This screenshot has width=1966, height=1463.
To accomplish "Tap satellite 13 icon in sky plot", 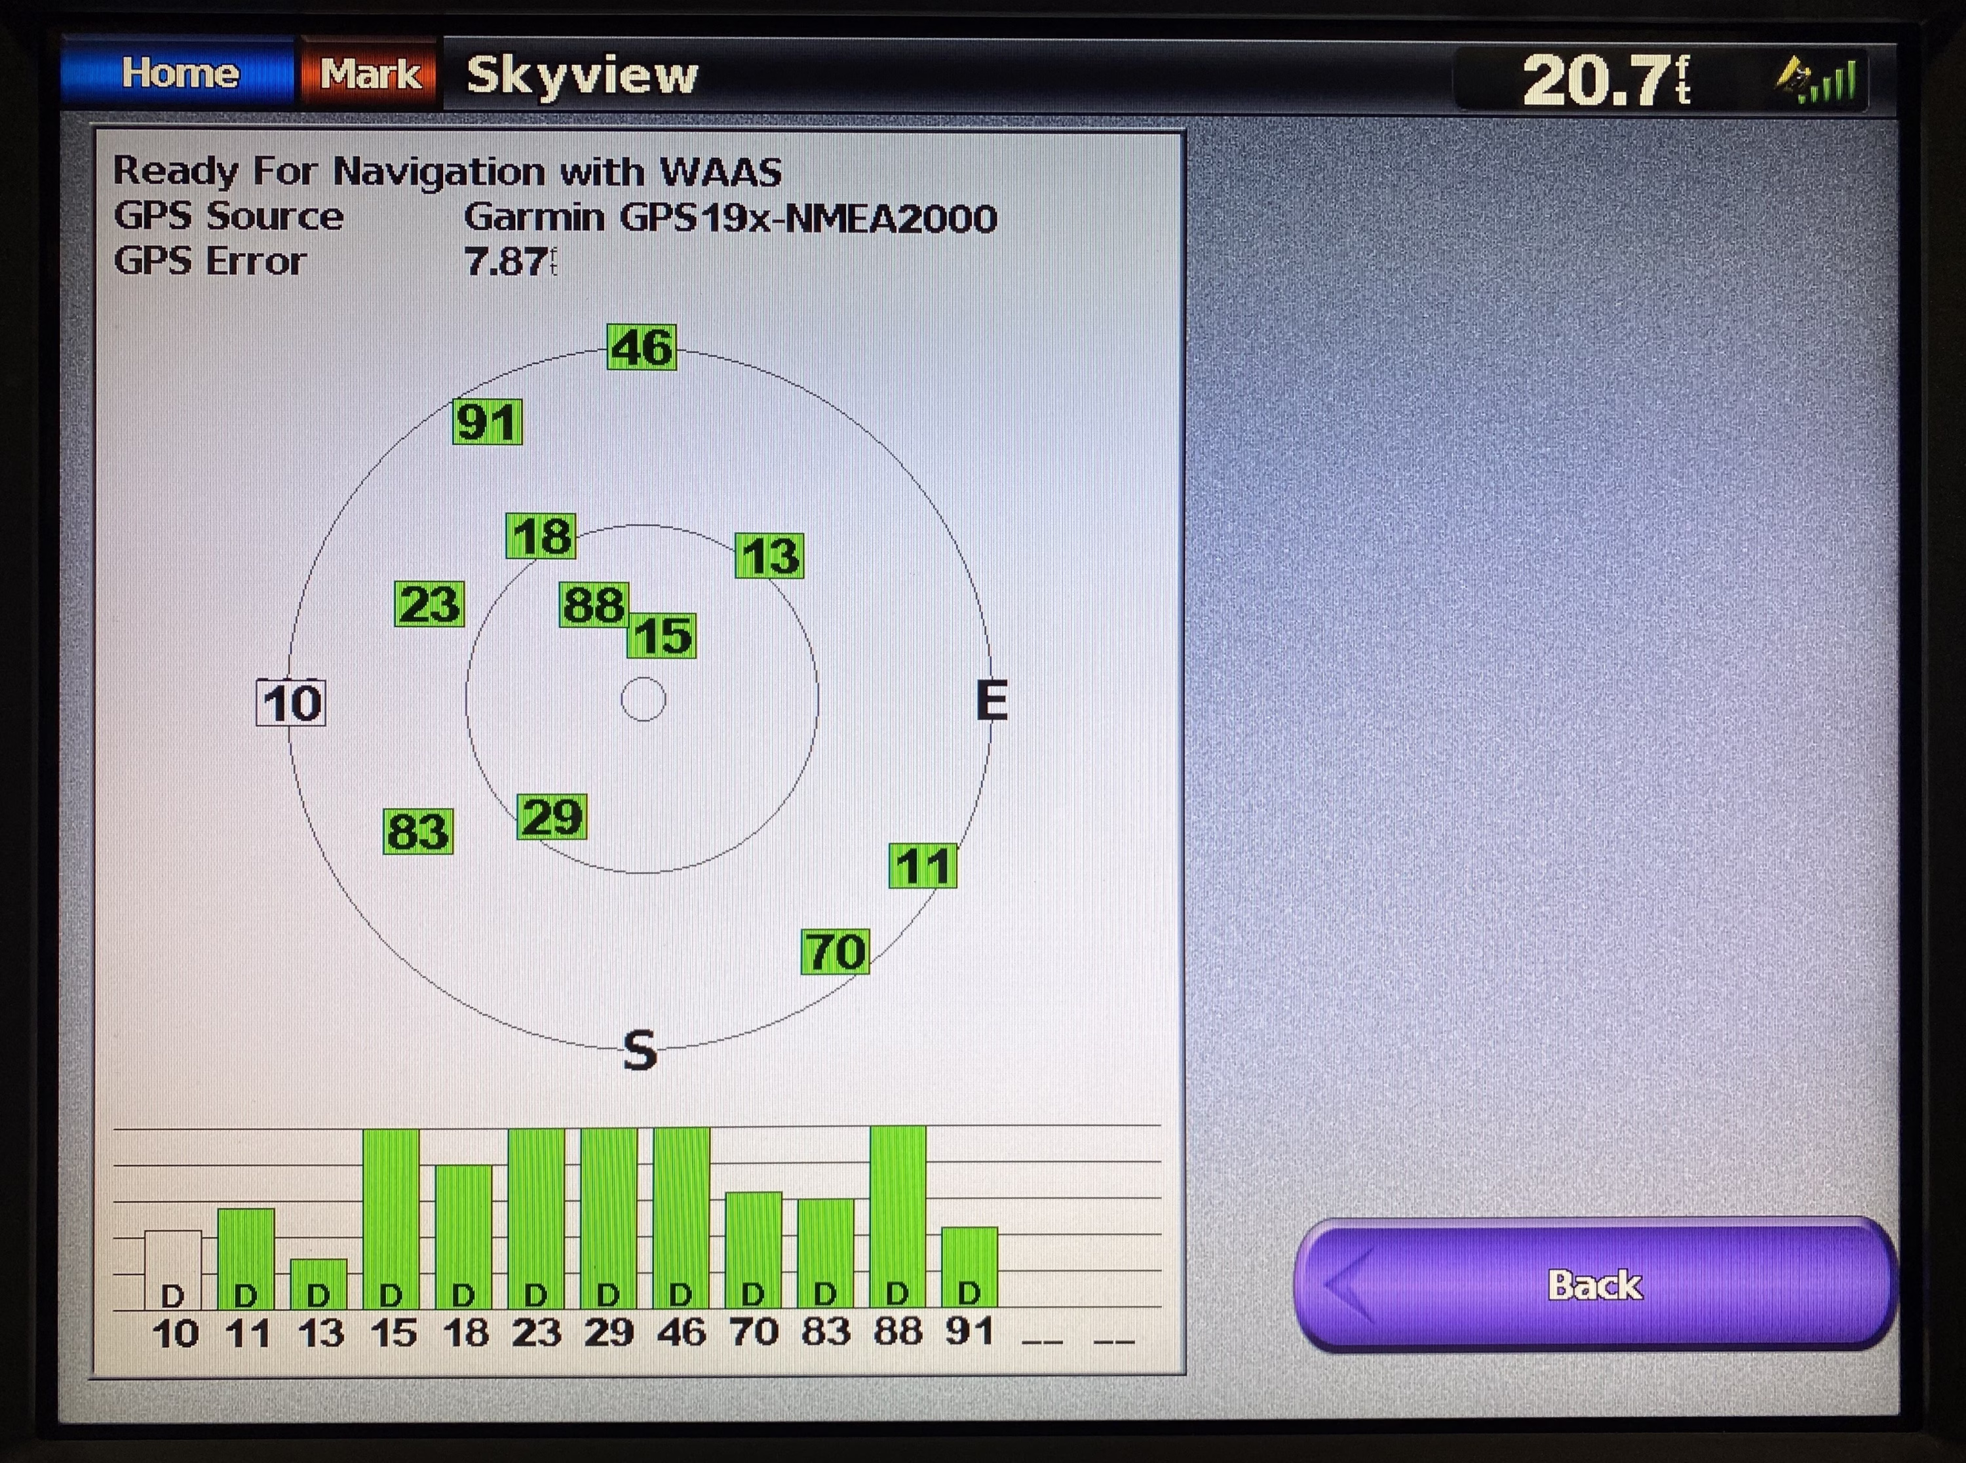I will (x=770, y=556).
